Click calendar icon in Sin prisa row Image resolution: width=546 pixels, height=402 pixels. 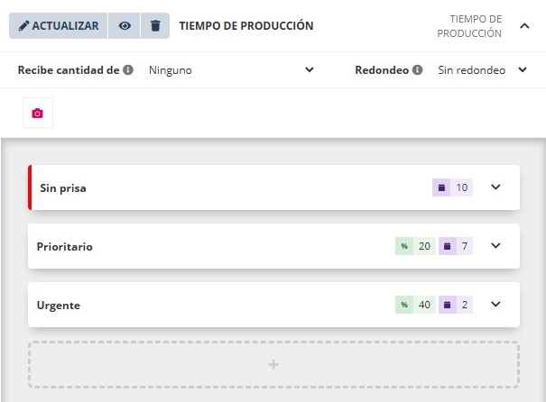[442, 187]
